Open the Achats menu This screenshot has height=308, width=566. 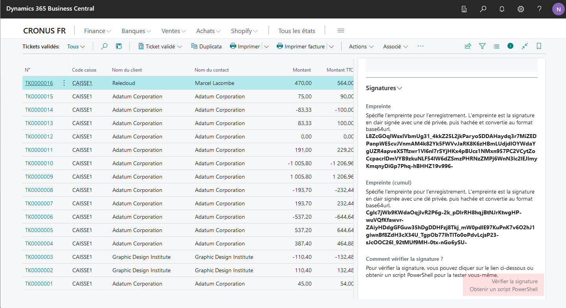pyautogui.click(x=208, y=31)
